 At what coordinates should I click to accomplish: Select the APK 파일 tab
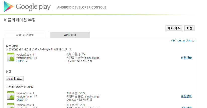click(x=70, y=35)
